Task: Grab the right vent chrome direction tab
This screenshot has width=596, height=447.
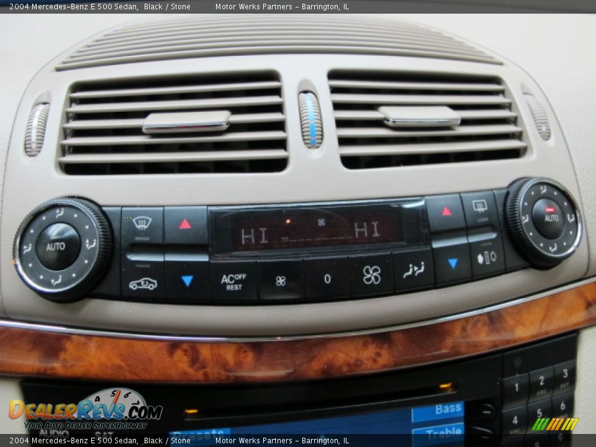Action: (x=420, y=116)
